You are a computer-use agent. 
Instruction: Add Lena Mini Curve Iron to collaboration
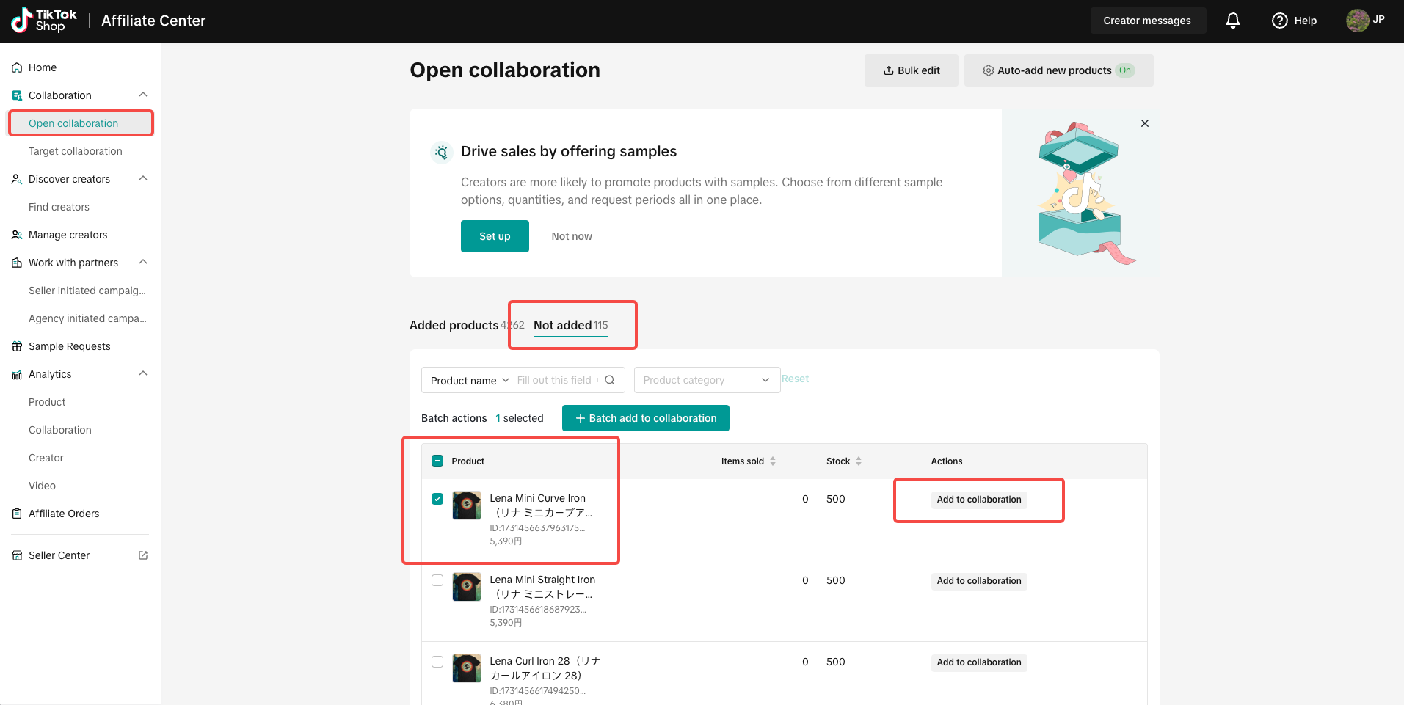979,500
